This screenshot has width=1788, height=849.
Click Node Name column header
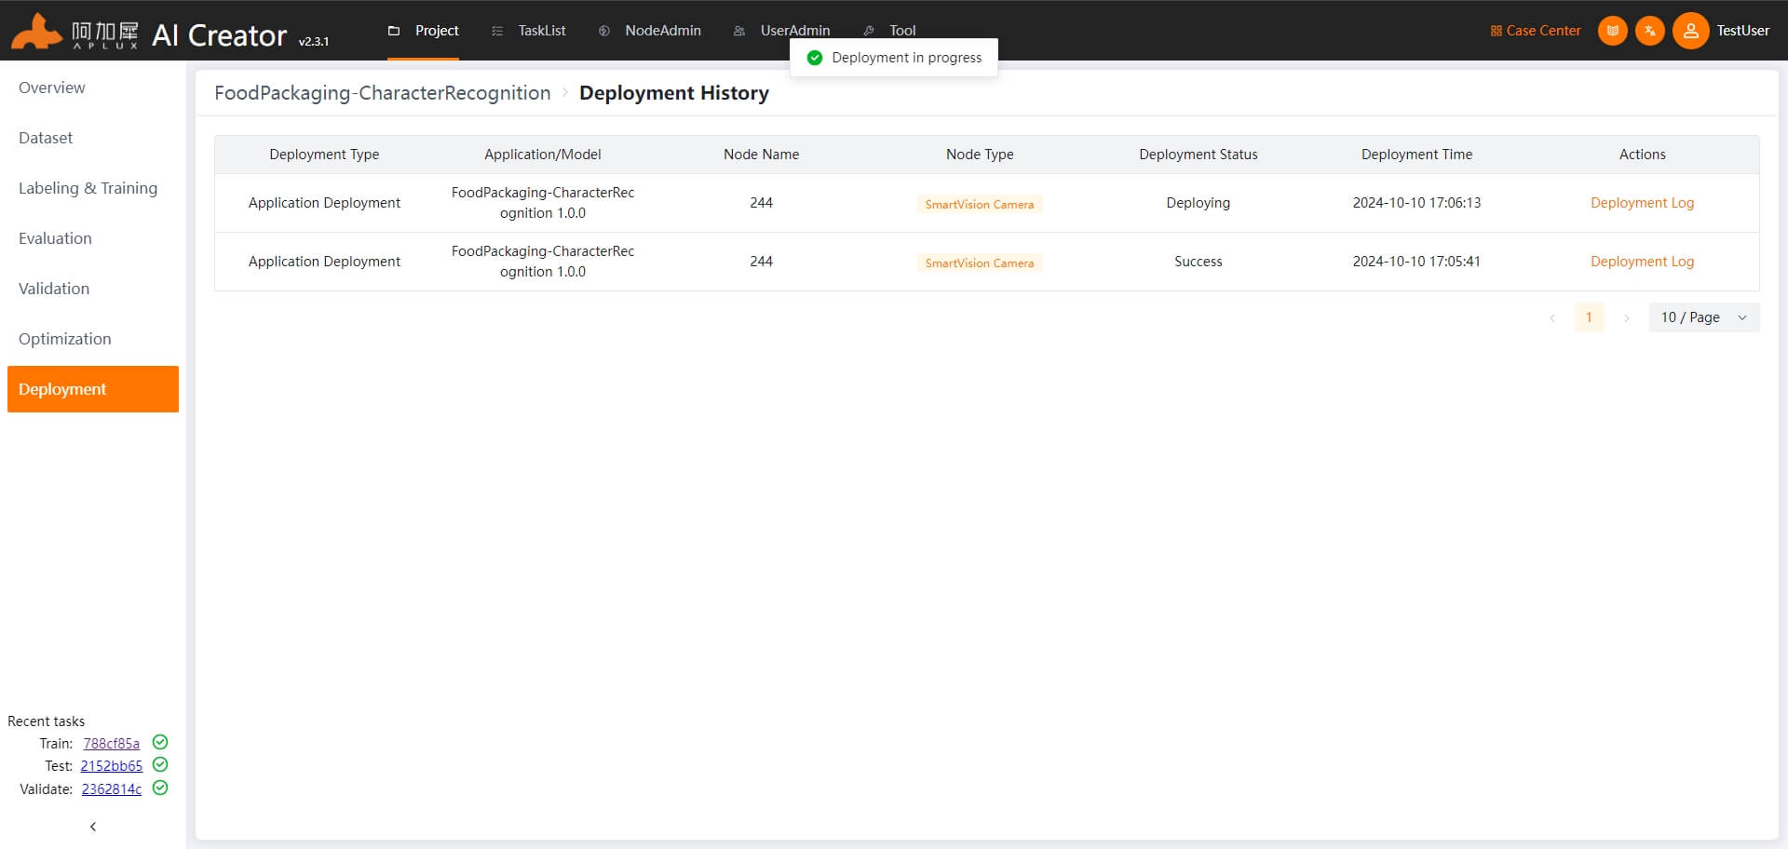(x=761, y=155)
